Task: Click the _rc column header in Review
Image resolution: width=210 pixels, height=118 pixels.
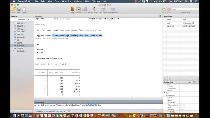Action: click(x=28, y=20)
